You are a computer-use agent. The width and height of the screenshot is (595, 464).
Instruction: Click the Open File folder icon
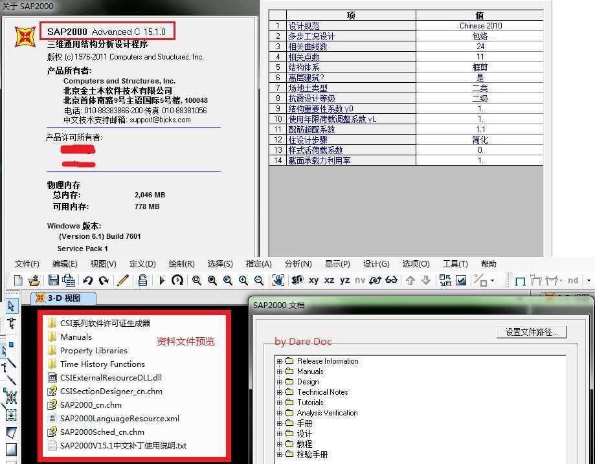34,280
